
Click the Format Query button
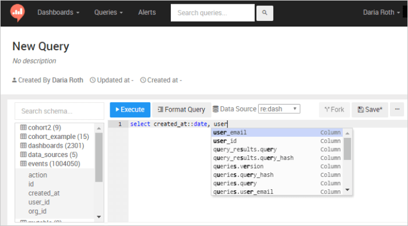point(181,109)
